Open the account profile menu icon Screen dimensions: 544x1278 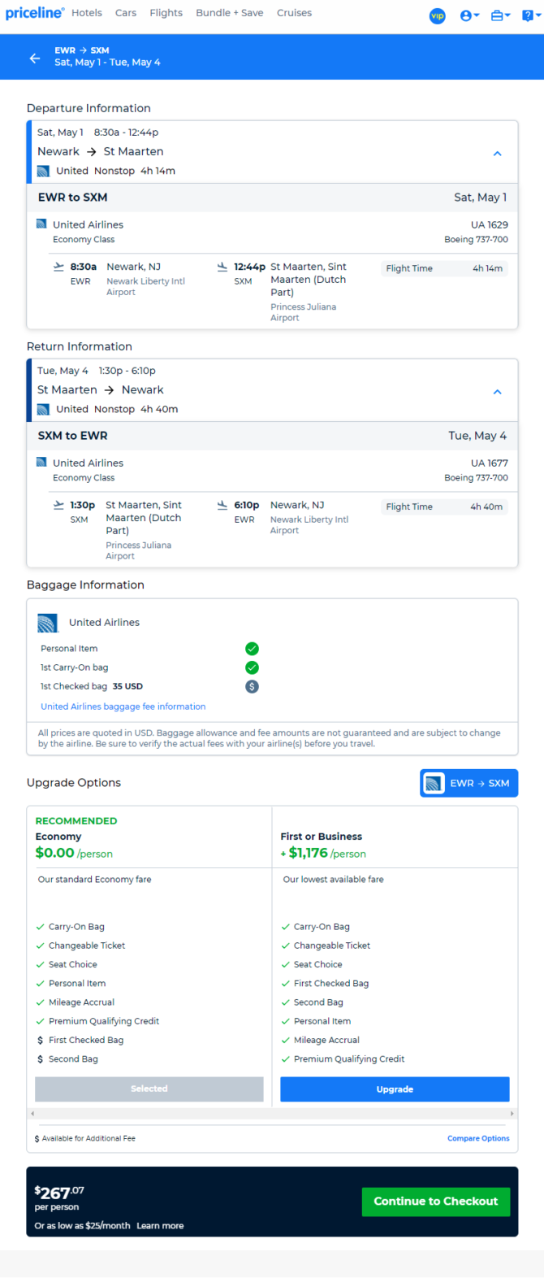(x=469, y=15)
